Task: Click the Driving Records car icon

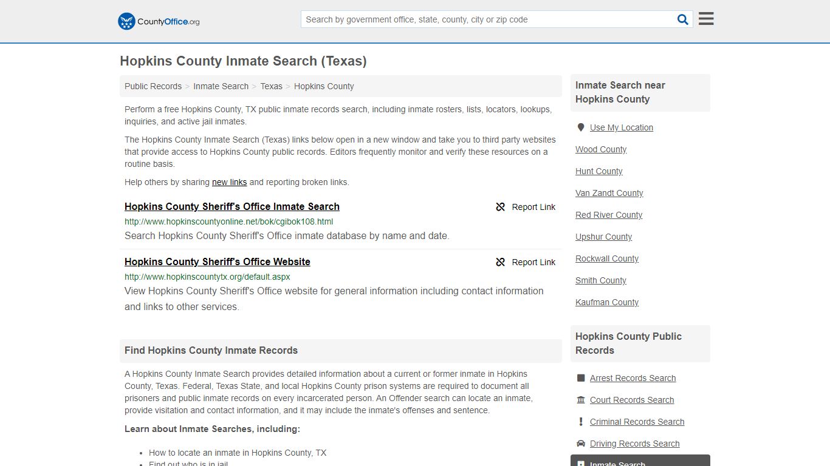Action: pyautogui.click(x=581, y=444)
